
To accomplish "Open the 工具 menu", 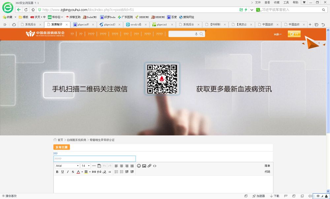I will tap(286, 3).
